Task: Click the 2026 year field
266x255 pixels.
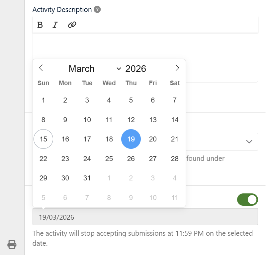Action: [136, 69]
